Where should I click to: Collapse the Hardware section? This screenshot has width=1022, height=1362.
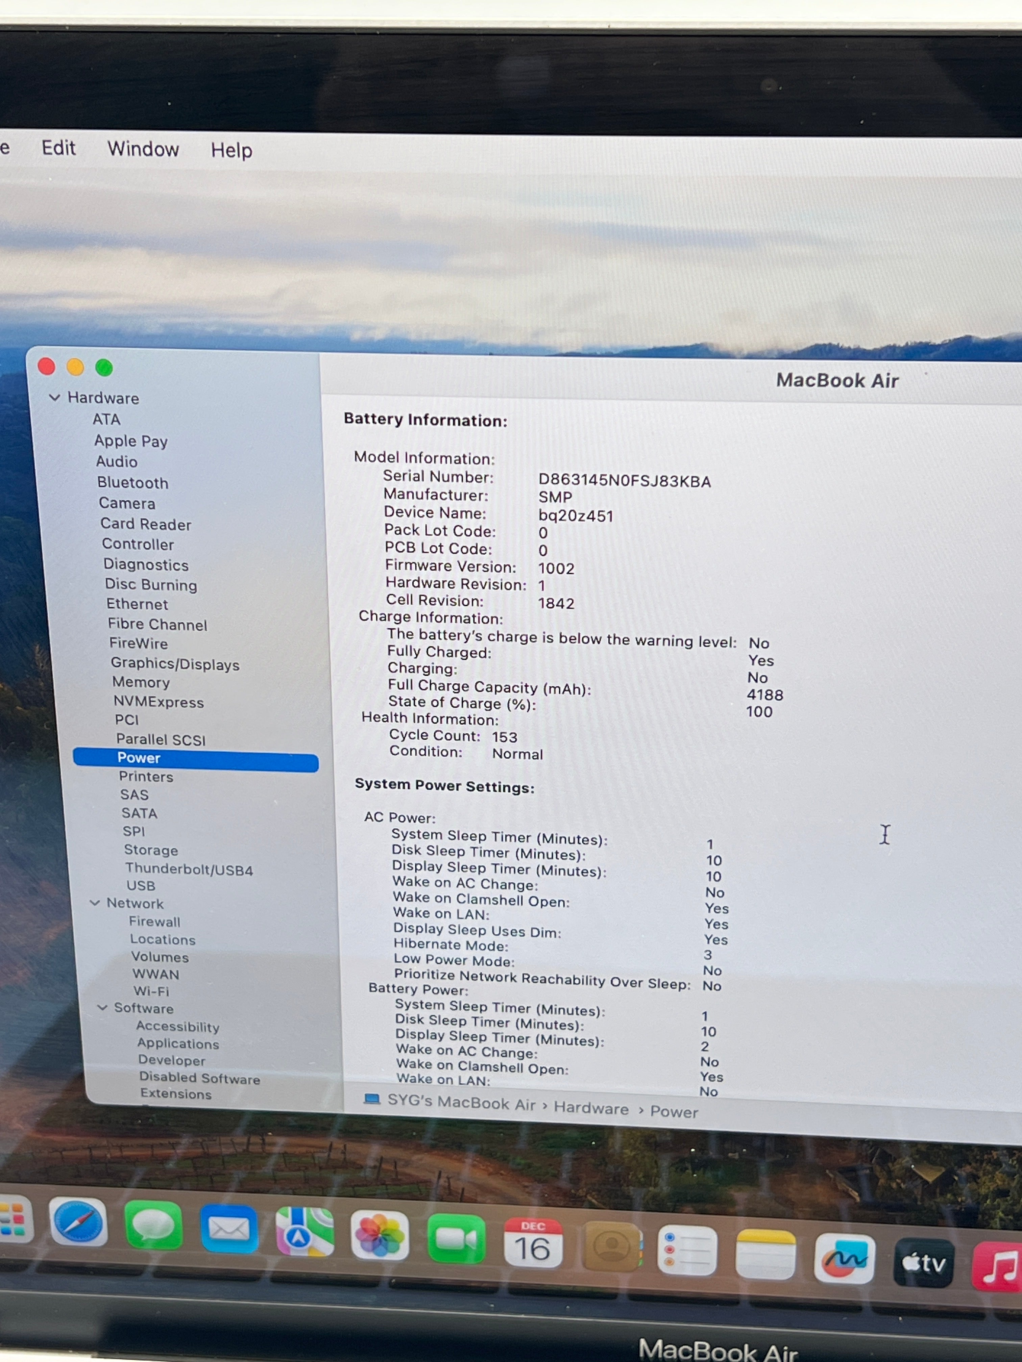click(54, 397)
